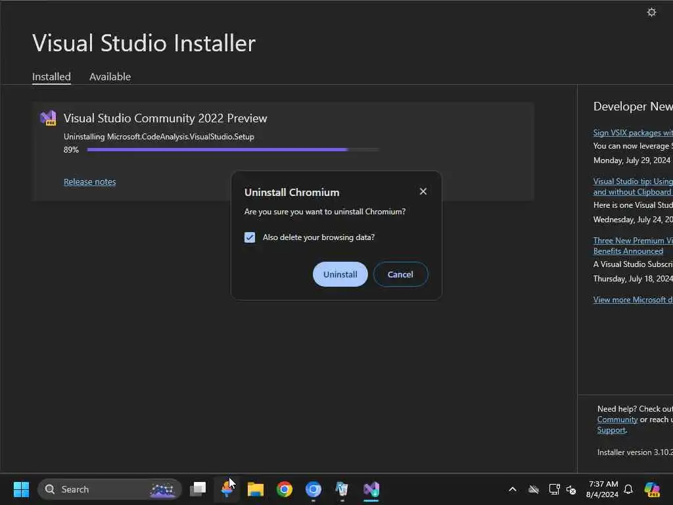
Task: Open Three New Premium Benefits Announced link
Action: [633, 246]
